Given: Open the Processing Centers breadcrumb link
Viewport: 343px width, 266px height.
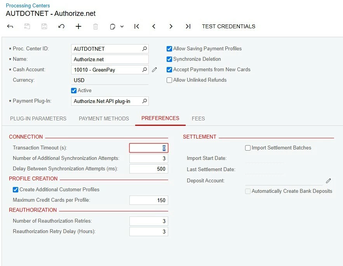Looking at the screenshot, I should click(28, 5).
